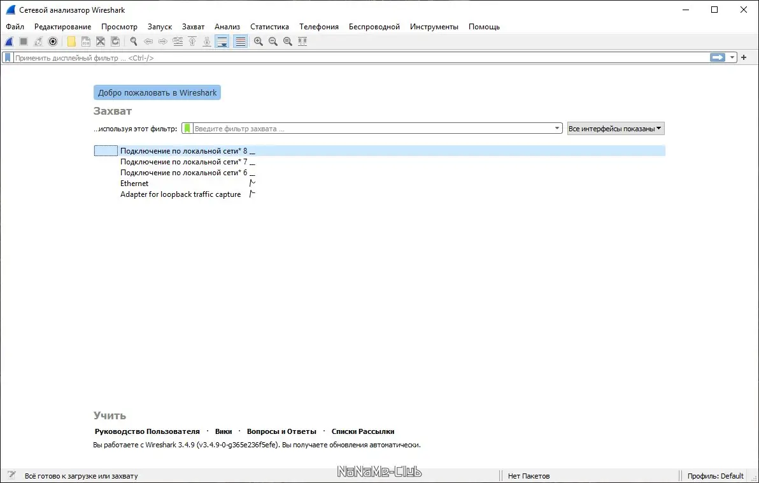
Task: Open capture options gear icon
Action: [53, 41]
